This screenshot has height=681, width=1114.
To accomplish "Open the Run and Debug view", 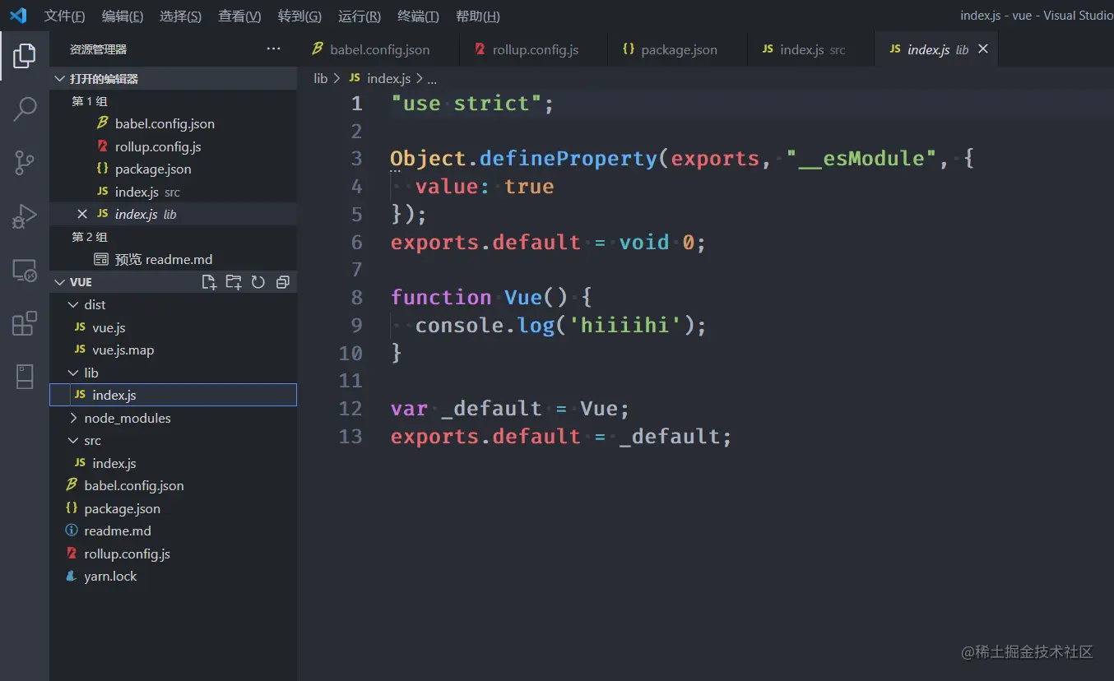I will [25, 216].
